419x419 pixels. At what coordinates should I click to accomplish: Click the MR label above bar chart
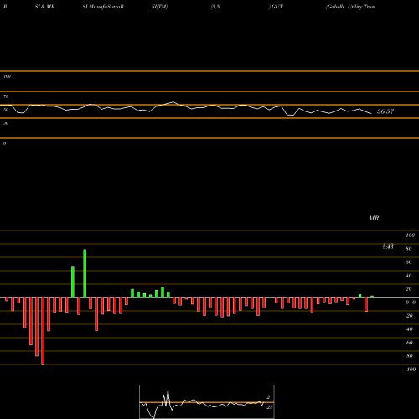click(374, 218)
